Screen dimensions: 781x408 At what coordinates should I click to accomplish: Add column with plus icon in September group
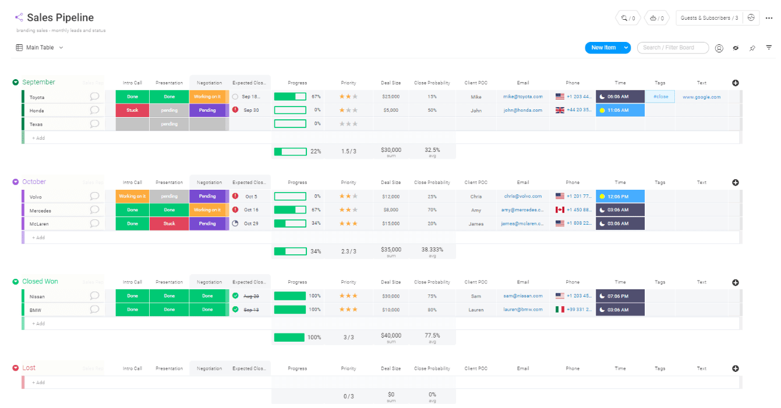pyautogui.click(x=736, y=83)
